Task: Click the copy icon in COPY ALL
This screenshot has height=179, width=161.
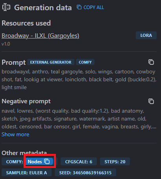Action: (x=79, y=7)
